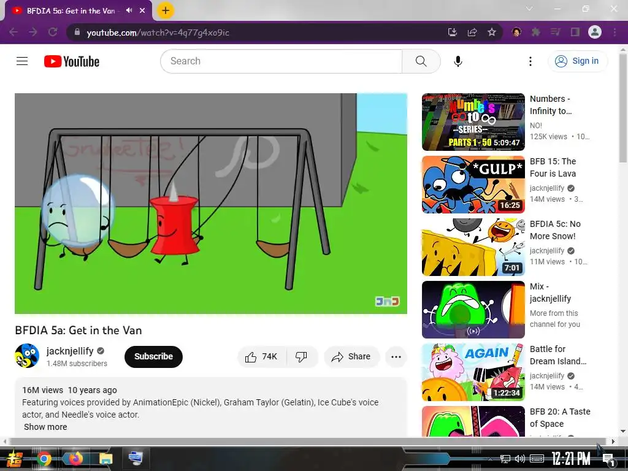Share the video
The width and height of the screenshot is (628, 471).
[x=351, y=356]
